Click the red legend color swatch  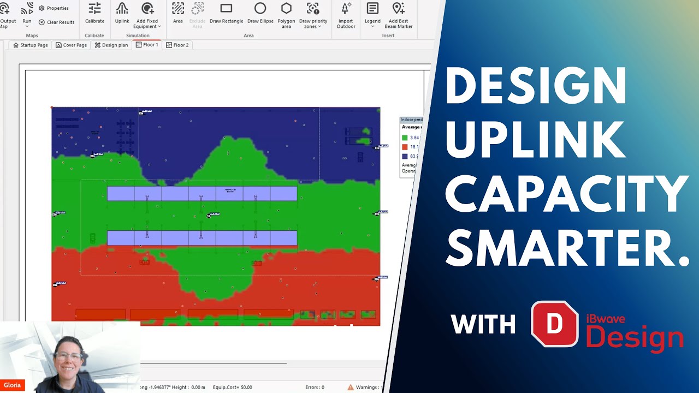coord(405,147)
